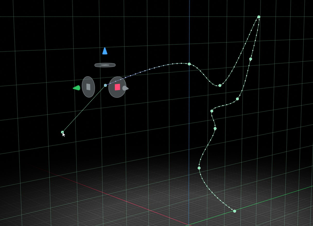Click the green gizmo axis arrow
This screenshot has width=313, height=226.
tap(76, 88)
